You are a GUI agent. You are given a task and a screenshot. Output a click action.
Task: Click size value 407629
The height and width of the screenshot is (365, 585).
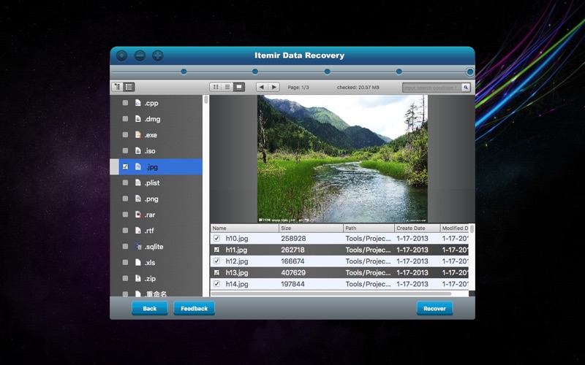[x=293, y=272]
